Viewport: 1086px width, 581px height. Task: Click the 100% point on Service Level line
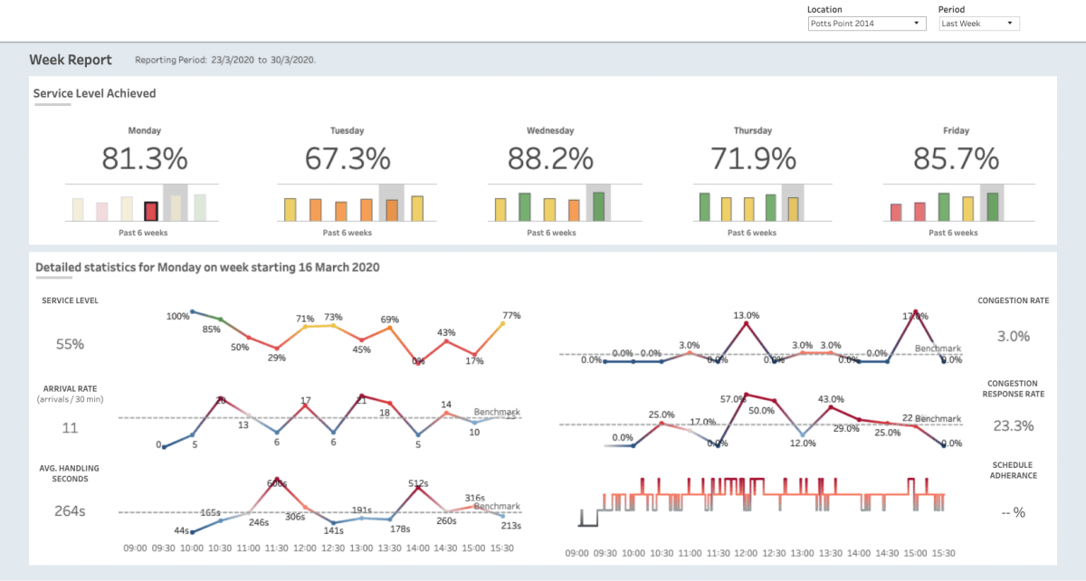pos(192,312)
